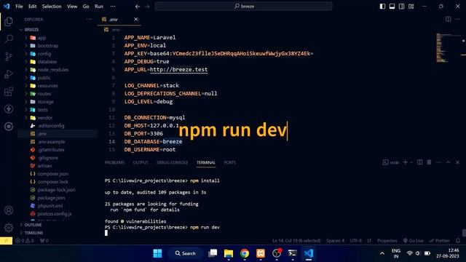The image size is (466, 262).
Task: Open the Source Control view
Action: (9, 57)
